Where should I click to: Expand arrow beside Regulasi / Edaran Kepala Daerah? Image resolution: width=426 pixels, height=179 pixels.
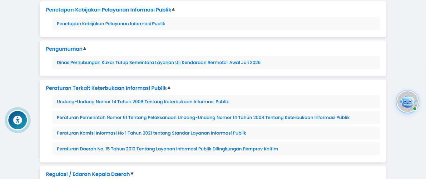coord(132,174)
